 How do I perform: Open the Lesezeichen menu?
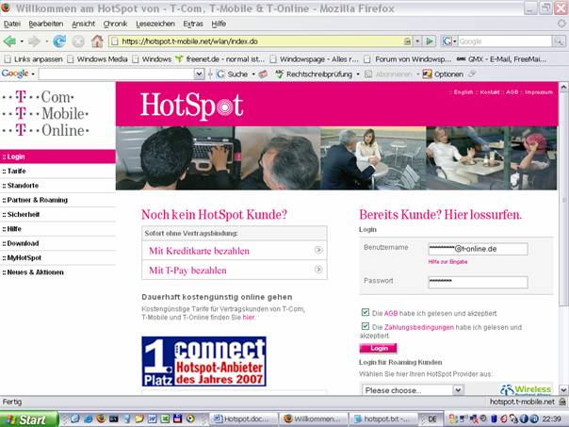pyautogui.click(x=155, y=24)
